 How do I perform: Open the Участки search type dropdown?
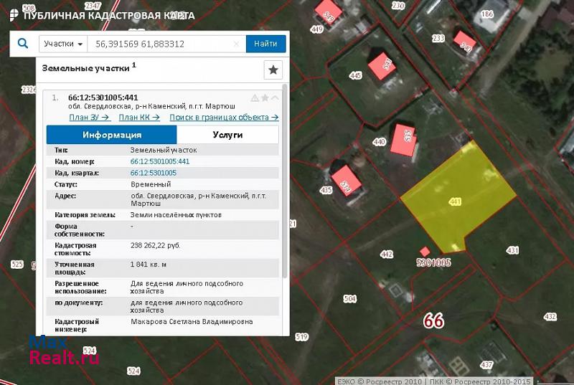point(63,44)
